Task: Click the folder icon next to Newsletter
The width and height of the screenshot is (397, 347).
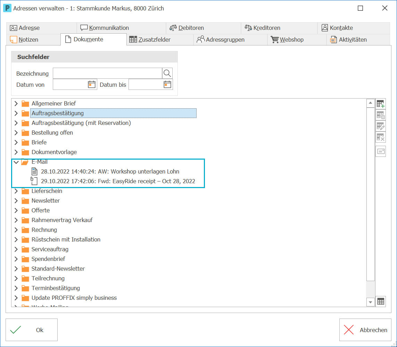Action: tap(25, 201)
